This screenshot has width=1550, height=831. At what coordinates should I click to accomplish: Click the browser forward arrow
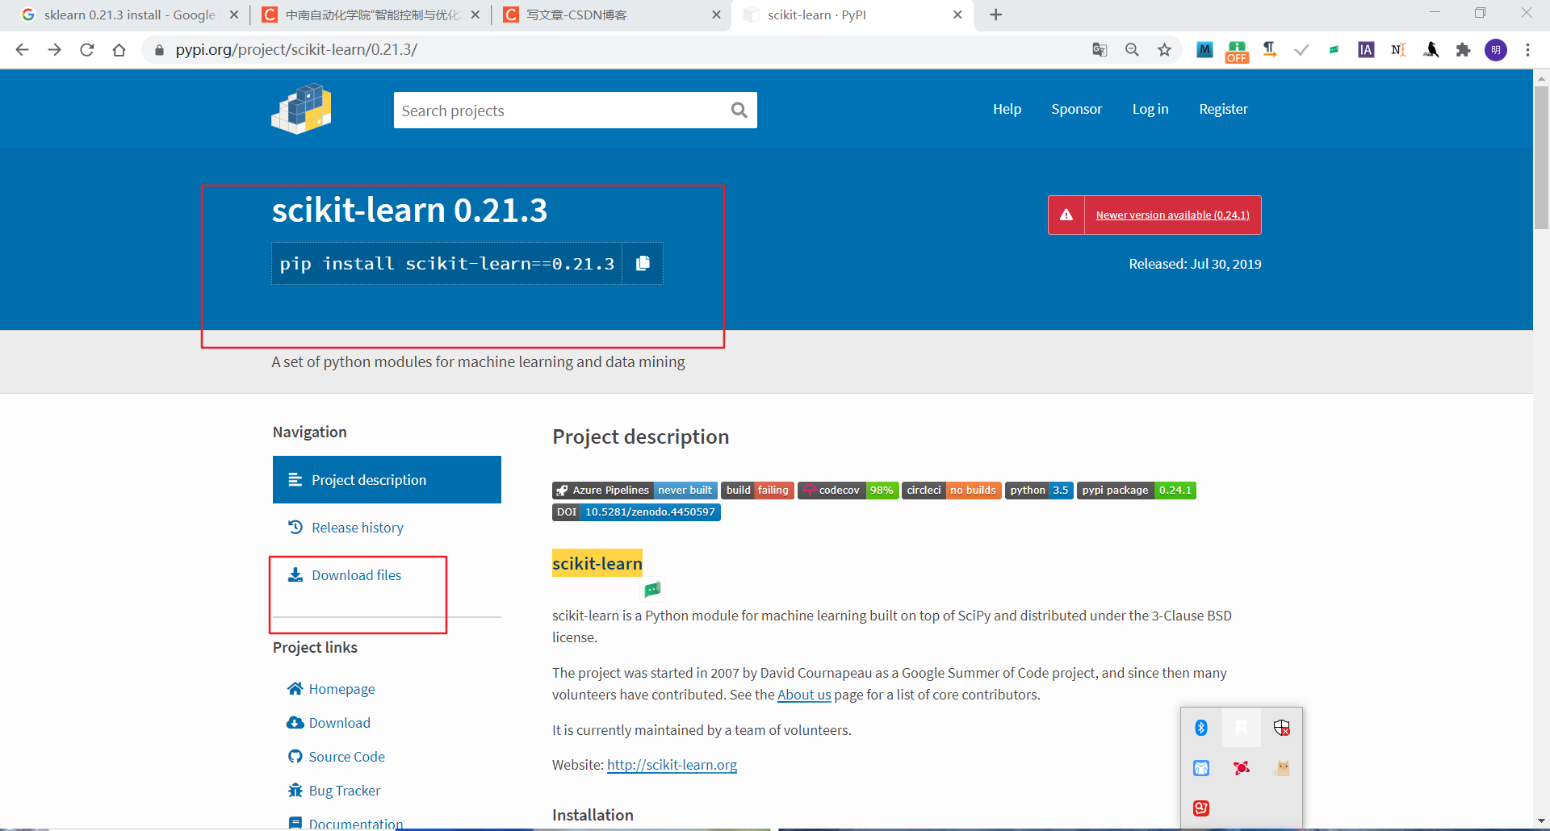pyautogui.click(x=54, y=50)
